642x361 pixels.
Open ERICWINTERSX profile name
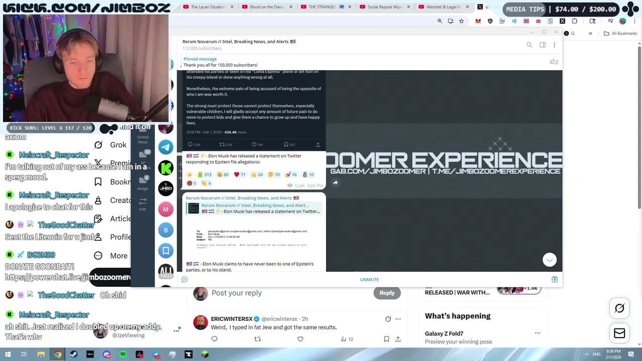[232, 319]
